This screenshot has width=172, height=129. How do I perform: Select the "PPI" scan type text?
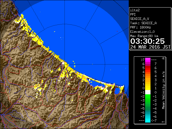pos(133,15)
